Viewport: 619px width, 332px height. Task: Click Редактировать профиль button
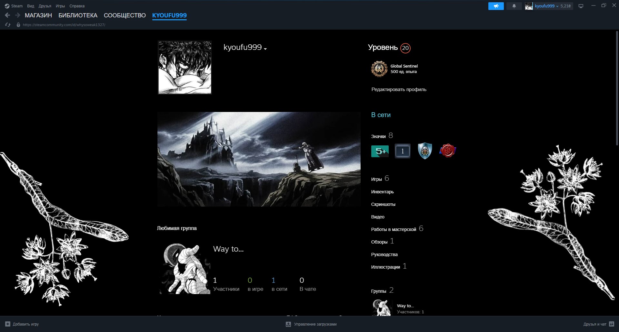(x=399, y=89)
